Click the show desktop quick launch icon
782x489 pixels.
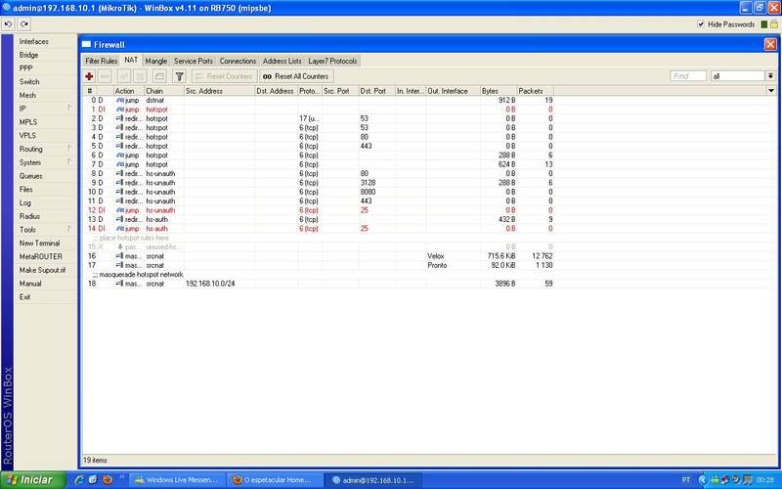coord(93,480)
